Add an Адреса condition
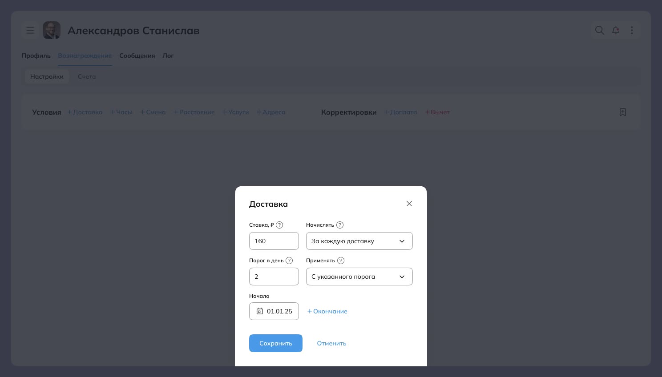This screenshot has width=662, height=377. click(271, 112)
